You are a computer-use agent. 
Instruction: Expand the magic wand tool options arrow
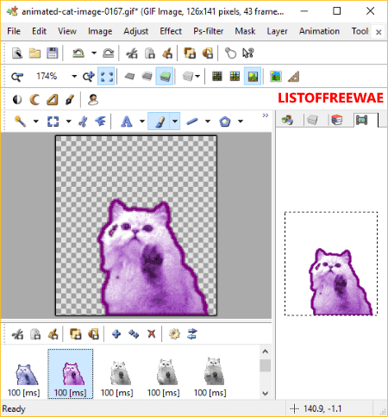point(36,121)
